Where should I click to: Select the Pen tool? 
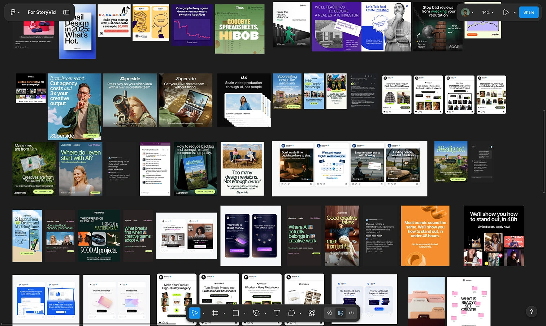pos(256,313)
